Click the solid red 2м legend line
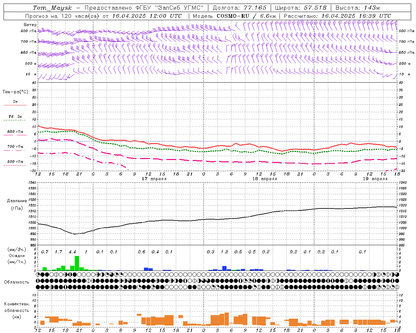416x333 pixels. click(x=15, y=105)
